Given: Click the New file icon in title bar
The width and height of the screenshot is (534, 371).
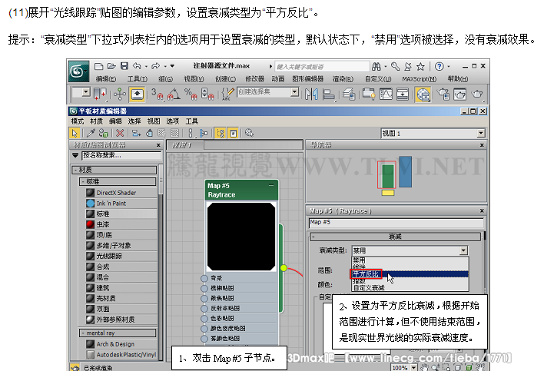Looking at the screenshot, I should (x=99, y=66).
